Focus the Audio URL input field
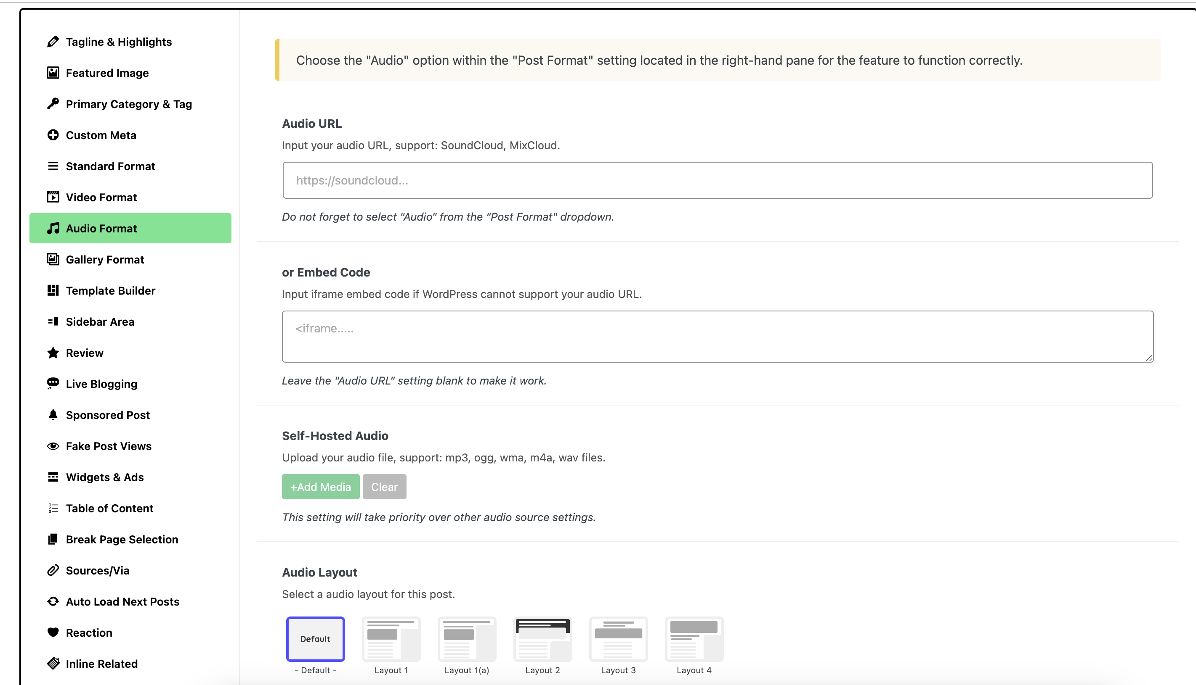Screen dimensions: 1196x685 717,180
